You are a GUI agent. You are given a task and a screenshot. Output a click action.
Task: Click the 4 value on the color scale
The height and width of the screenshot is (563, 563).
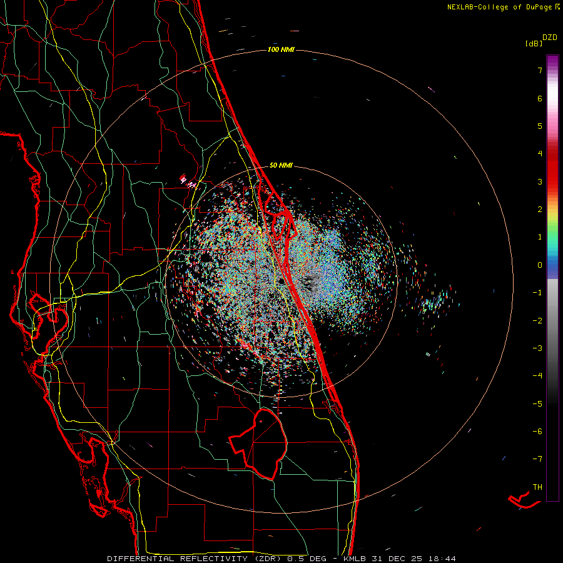pyautogui.click(x=540, y=154)
